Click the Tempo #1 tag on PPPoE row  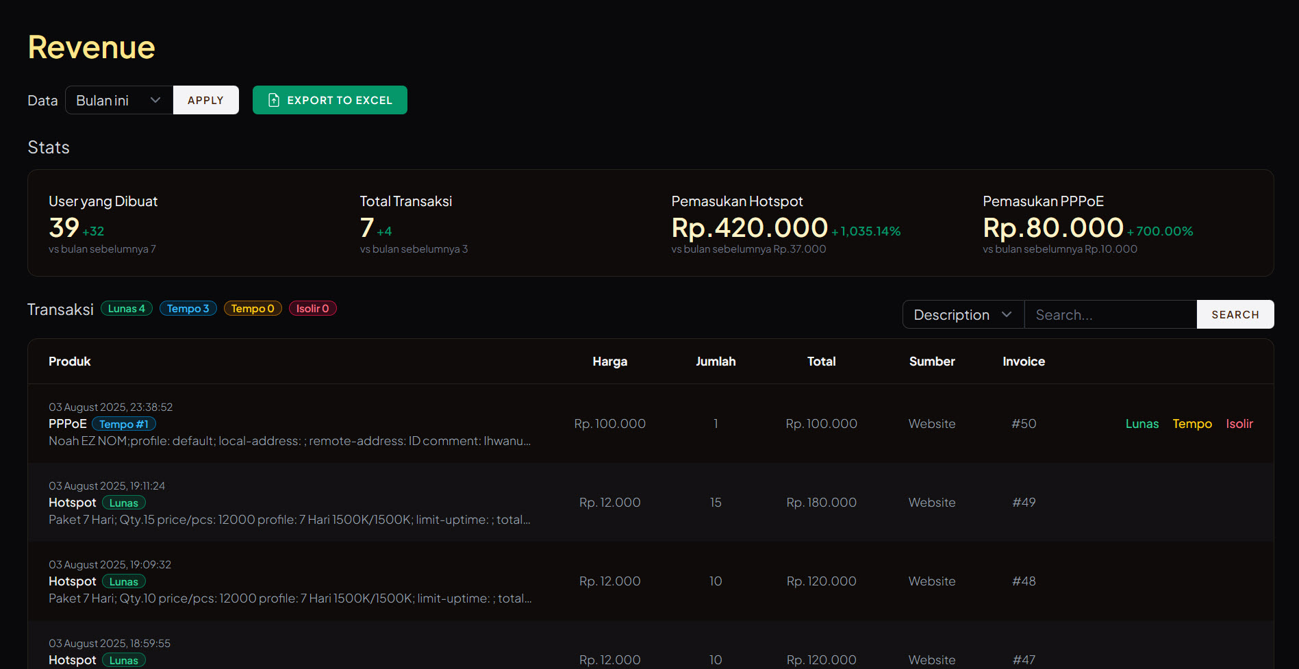pos(124,425)
